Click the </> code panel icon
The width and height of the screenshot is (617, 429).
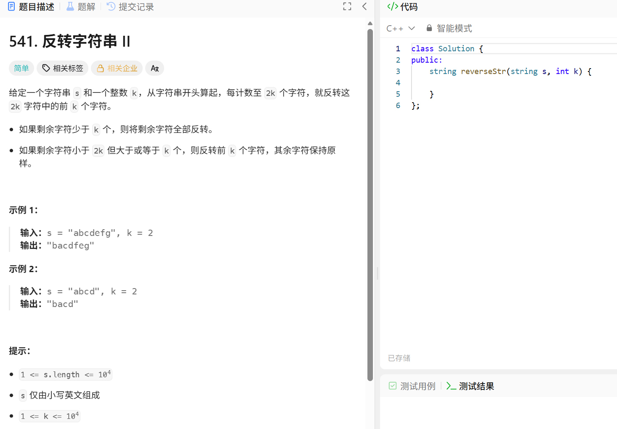392,6
